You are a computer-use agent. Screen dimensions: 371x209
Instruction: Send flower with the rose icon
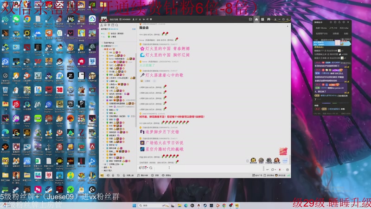[x=280, y=170]
